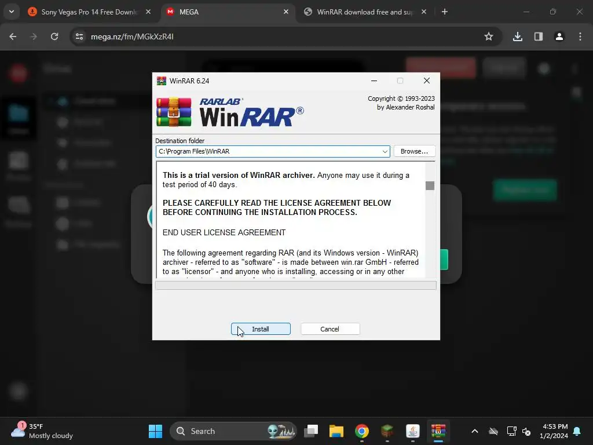Click "END USER LICENSE AGREEMENT" text

click(224, 232)
